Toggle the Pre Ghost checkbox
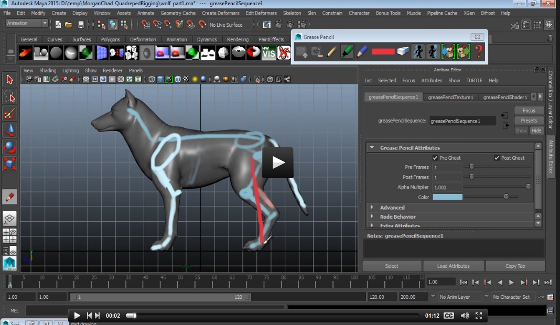The width and height of the screenshot is (560, 325). tap(435, 158)
